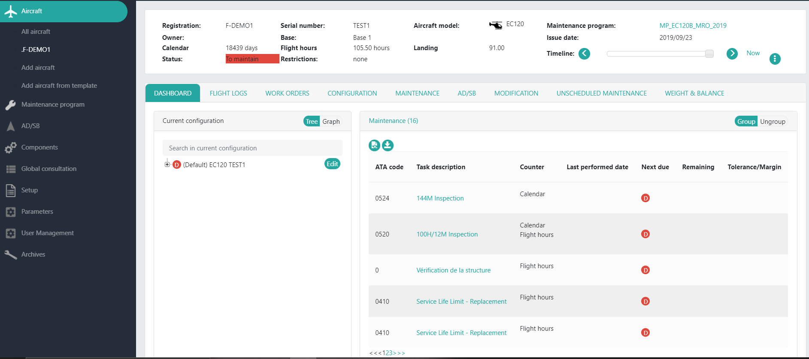809x359 pixels.
Task: Advance timeline with right arrow button
Action: click(x=732, y=54)
